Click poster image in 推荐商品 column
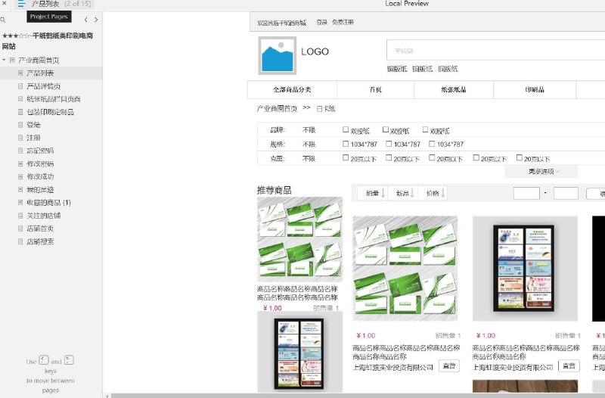605x398 pixels. (299, 353)
